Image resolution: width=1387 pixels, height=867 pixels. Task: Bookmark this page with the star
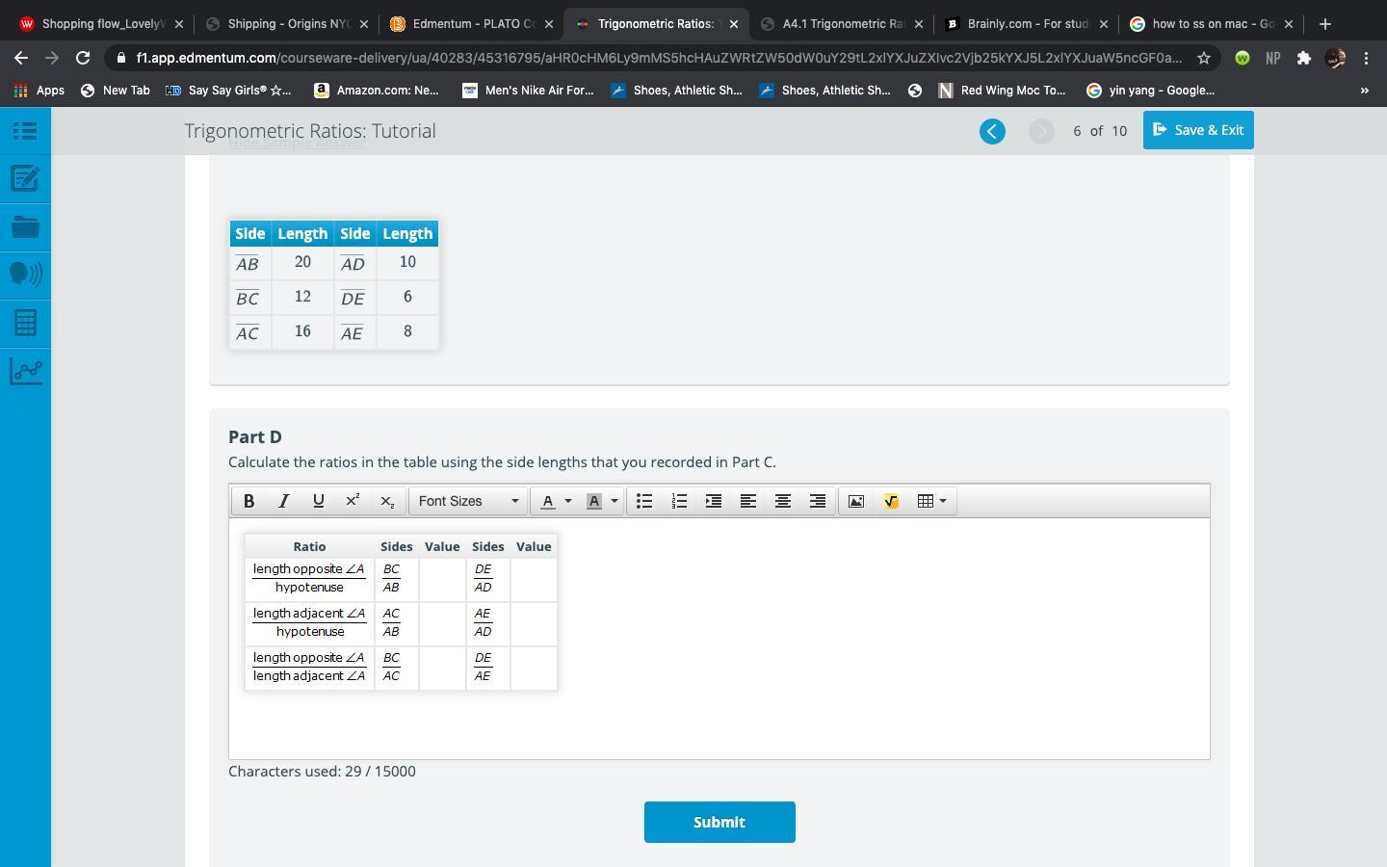[x=1204, y=58]
